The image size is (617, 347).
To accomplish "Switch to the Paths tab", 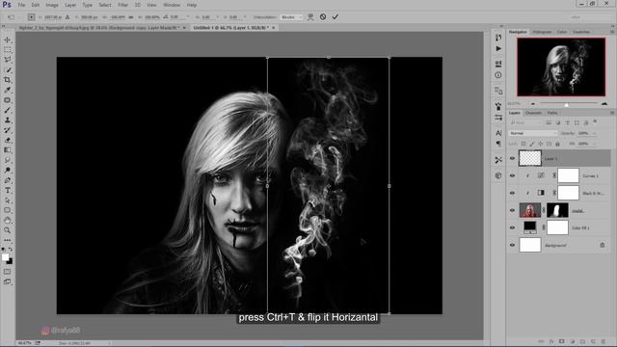I will coord(552,113).
